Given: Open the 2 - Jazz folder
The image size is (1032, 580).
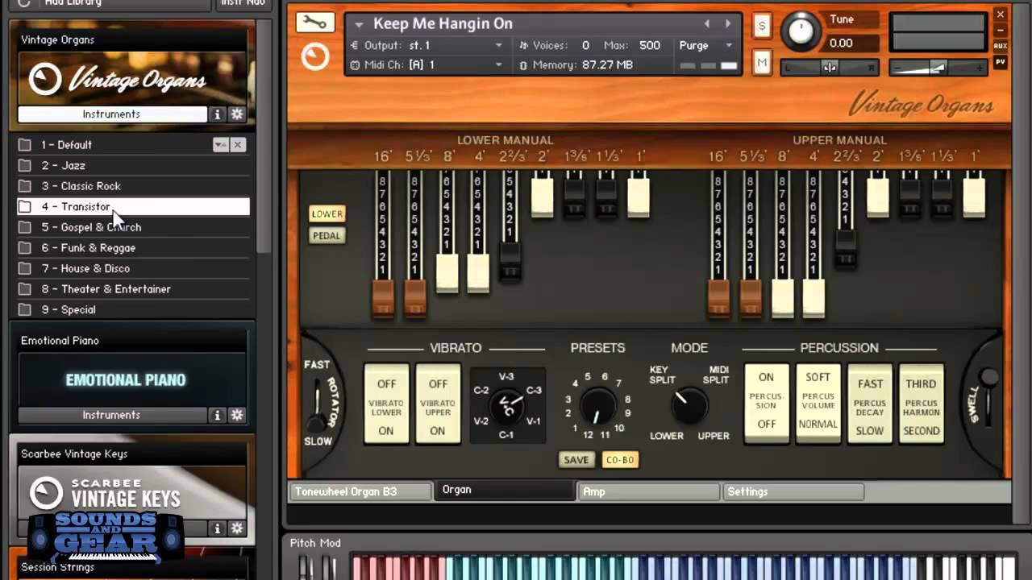Looking at the screenshot, I should click(x=133, y=165).
